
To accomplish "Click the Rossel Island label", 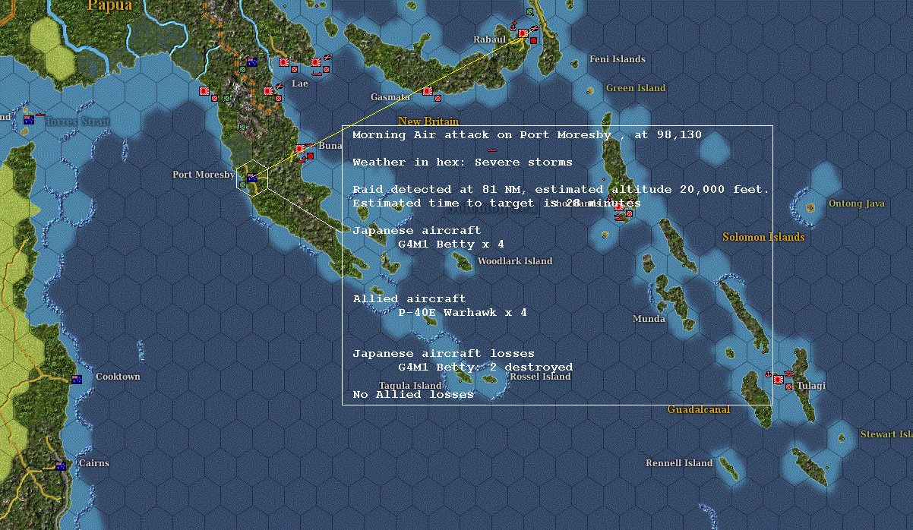I will [x=540, y=377].
